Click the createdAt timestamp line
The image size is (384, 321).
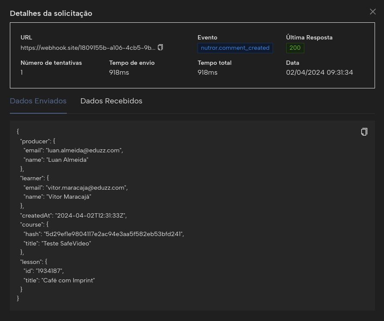click(73, 215)
